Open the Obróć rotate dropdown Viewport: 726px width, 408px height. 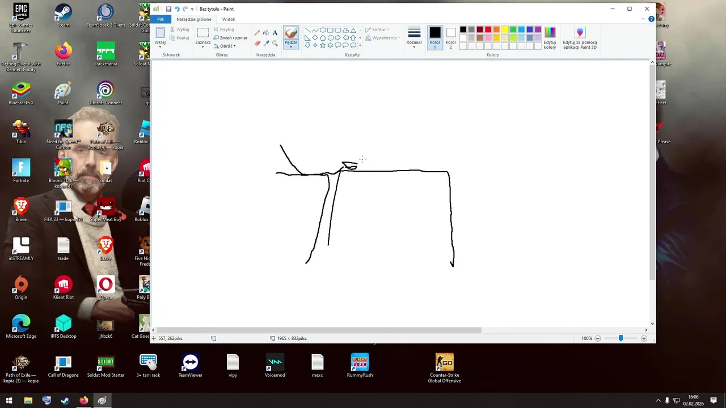224,46
